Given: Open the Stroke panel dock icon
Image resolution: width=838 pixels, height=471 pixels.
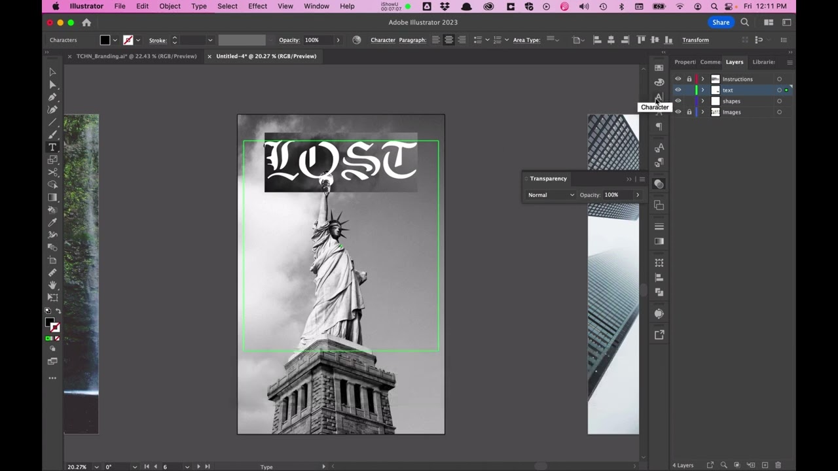Looking at the screenshot, I should coord(659,226).
